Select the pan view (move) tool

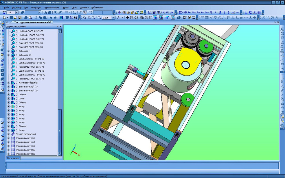(x=127, y=18)
